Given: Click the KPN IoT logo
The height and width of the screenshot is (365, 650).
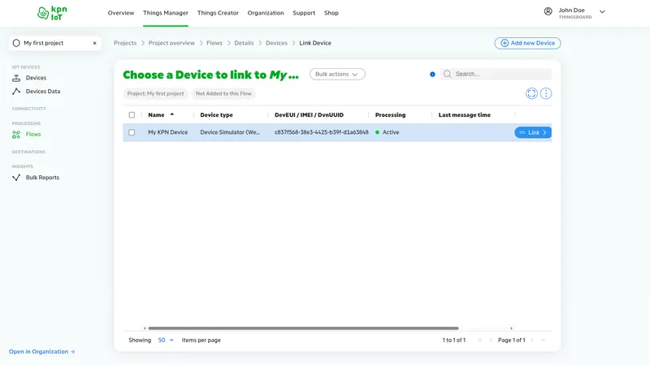Looking at the screenshot, I should (52, 13).
